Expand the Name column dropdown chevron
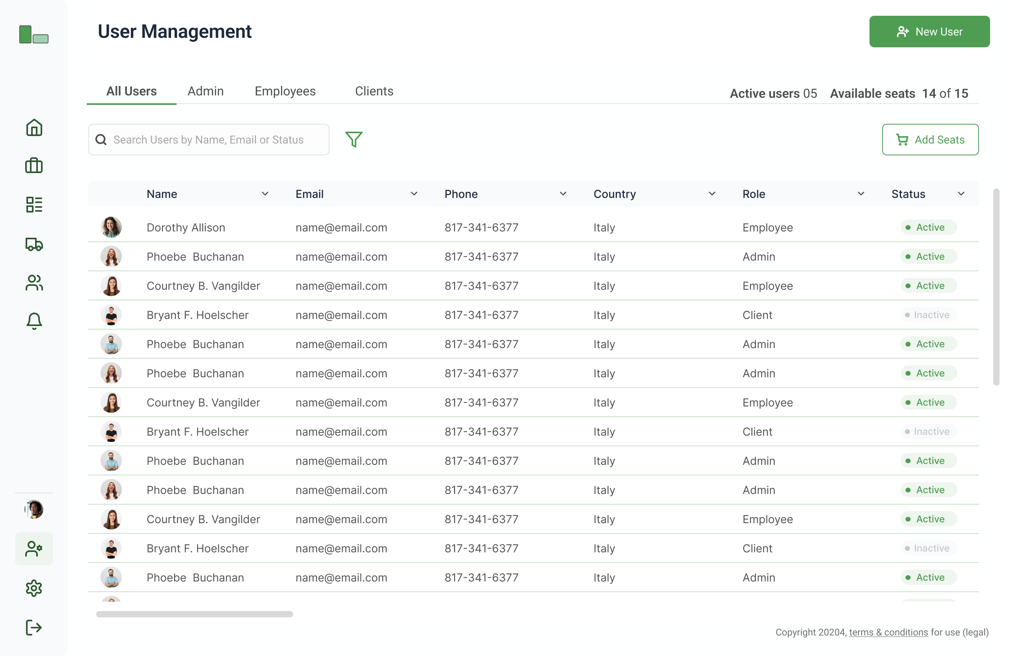The image size is (1009, 656). pos(265,194)
